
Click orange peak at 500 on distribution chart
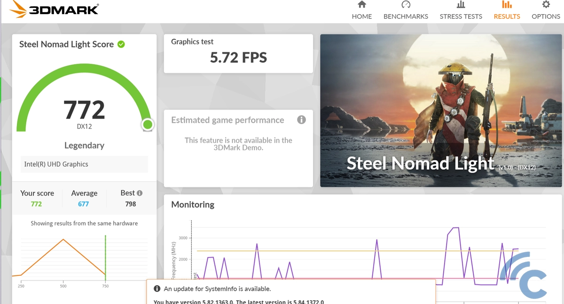click(63, 240)
